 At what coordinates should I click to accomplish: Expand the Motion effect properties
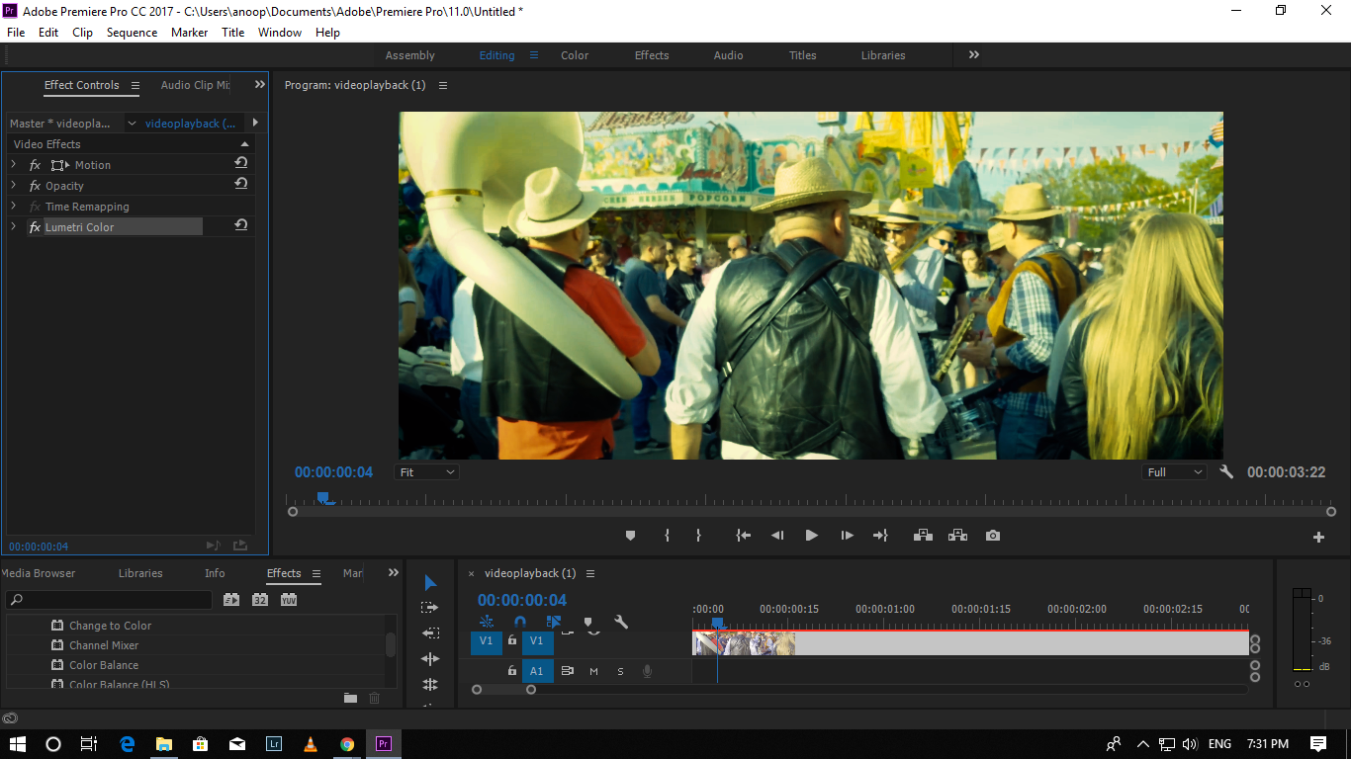pos(14,164)
